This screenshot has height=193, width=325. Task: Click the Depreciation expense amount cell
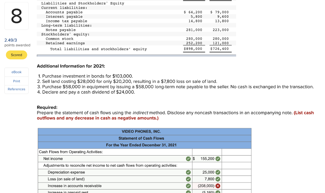click(206, 172)
